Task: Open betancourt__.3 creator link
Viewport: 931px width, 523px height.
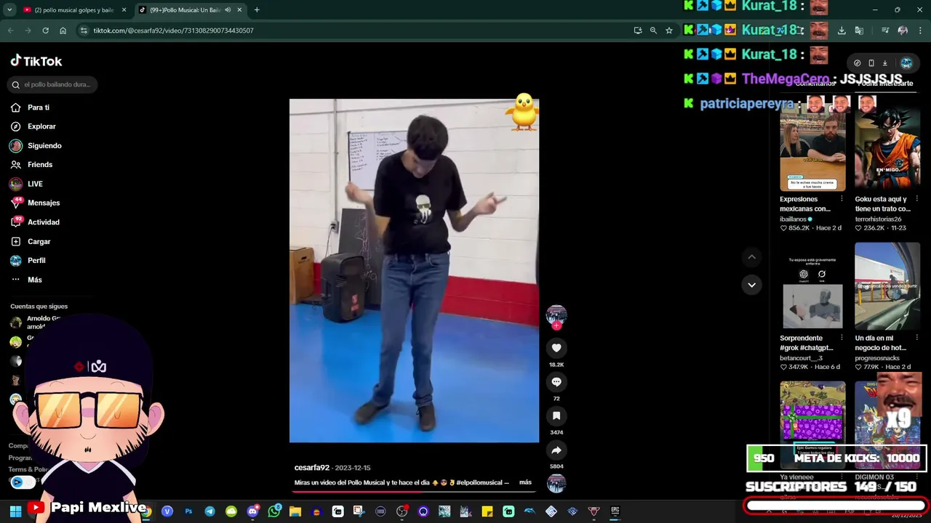Action: tap(801, 358)
